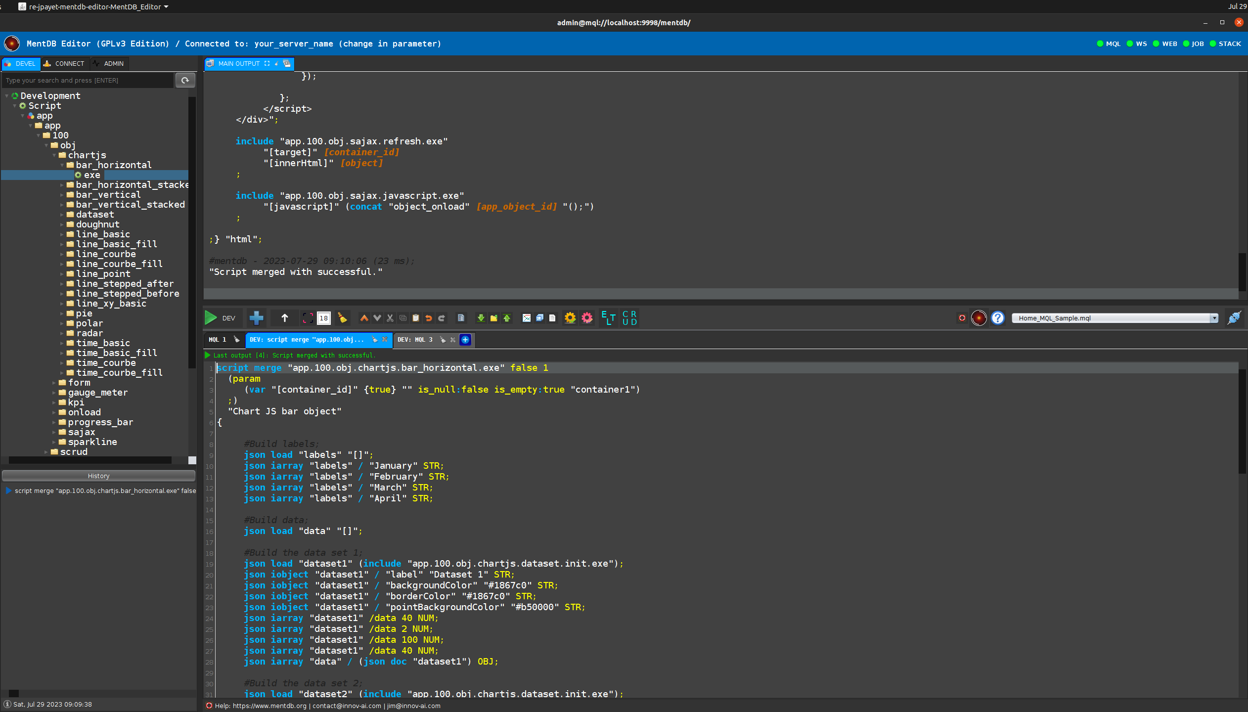Click the orange chevron up icon
1248x712 pixels.
[364, 318]
